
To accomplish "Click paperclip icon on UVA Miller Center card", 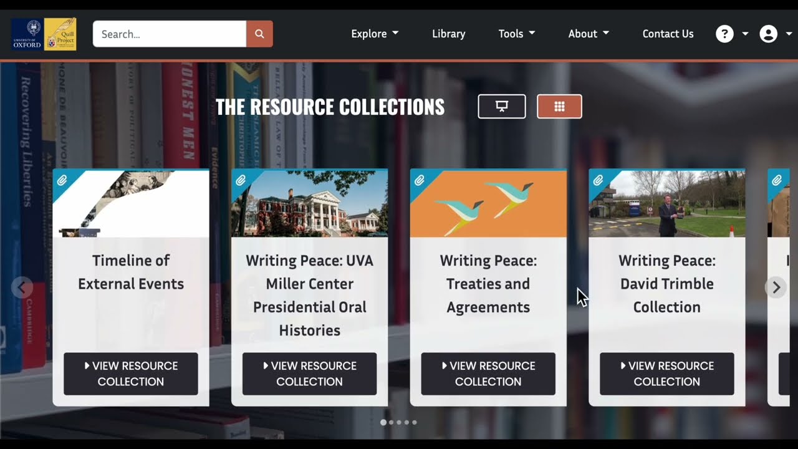I will point(241,181).
